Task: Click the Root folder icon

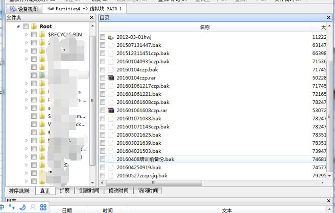Action: pyautogui.click(x=34, y=26)
